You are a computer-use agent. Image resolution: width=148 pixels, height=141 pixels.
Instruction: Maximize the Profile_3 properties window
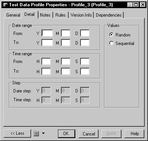point(136,5)
